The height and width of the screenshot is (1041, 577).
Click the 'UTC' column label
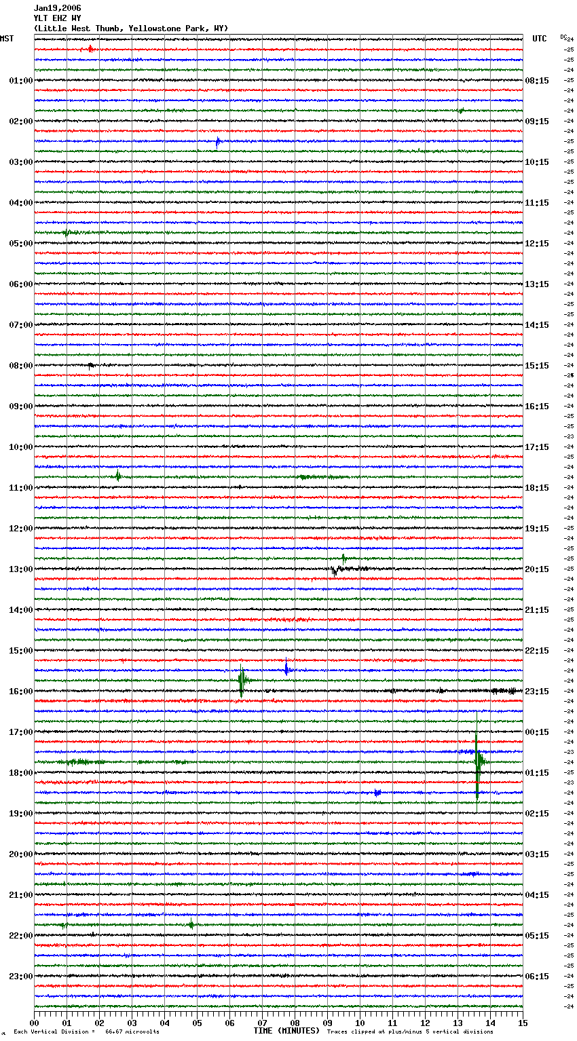539,39
